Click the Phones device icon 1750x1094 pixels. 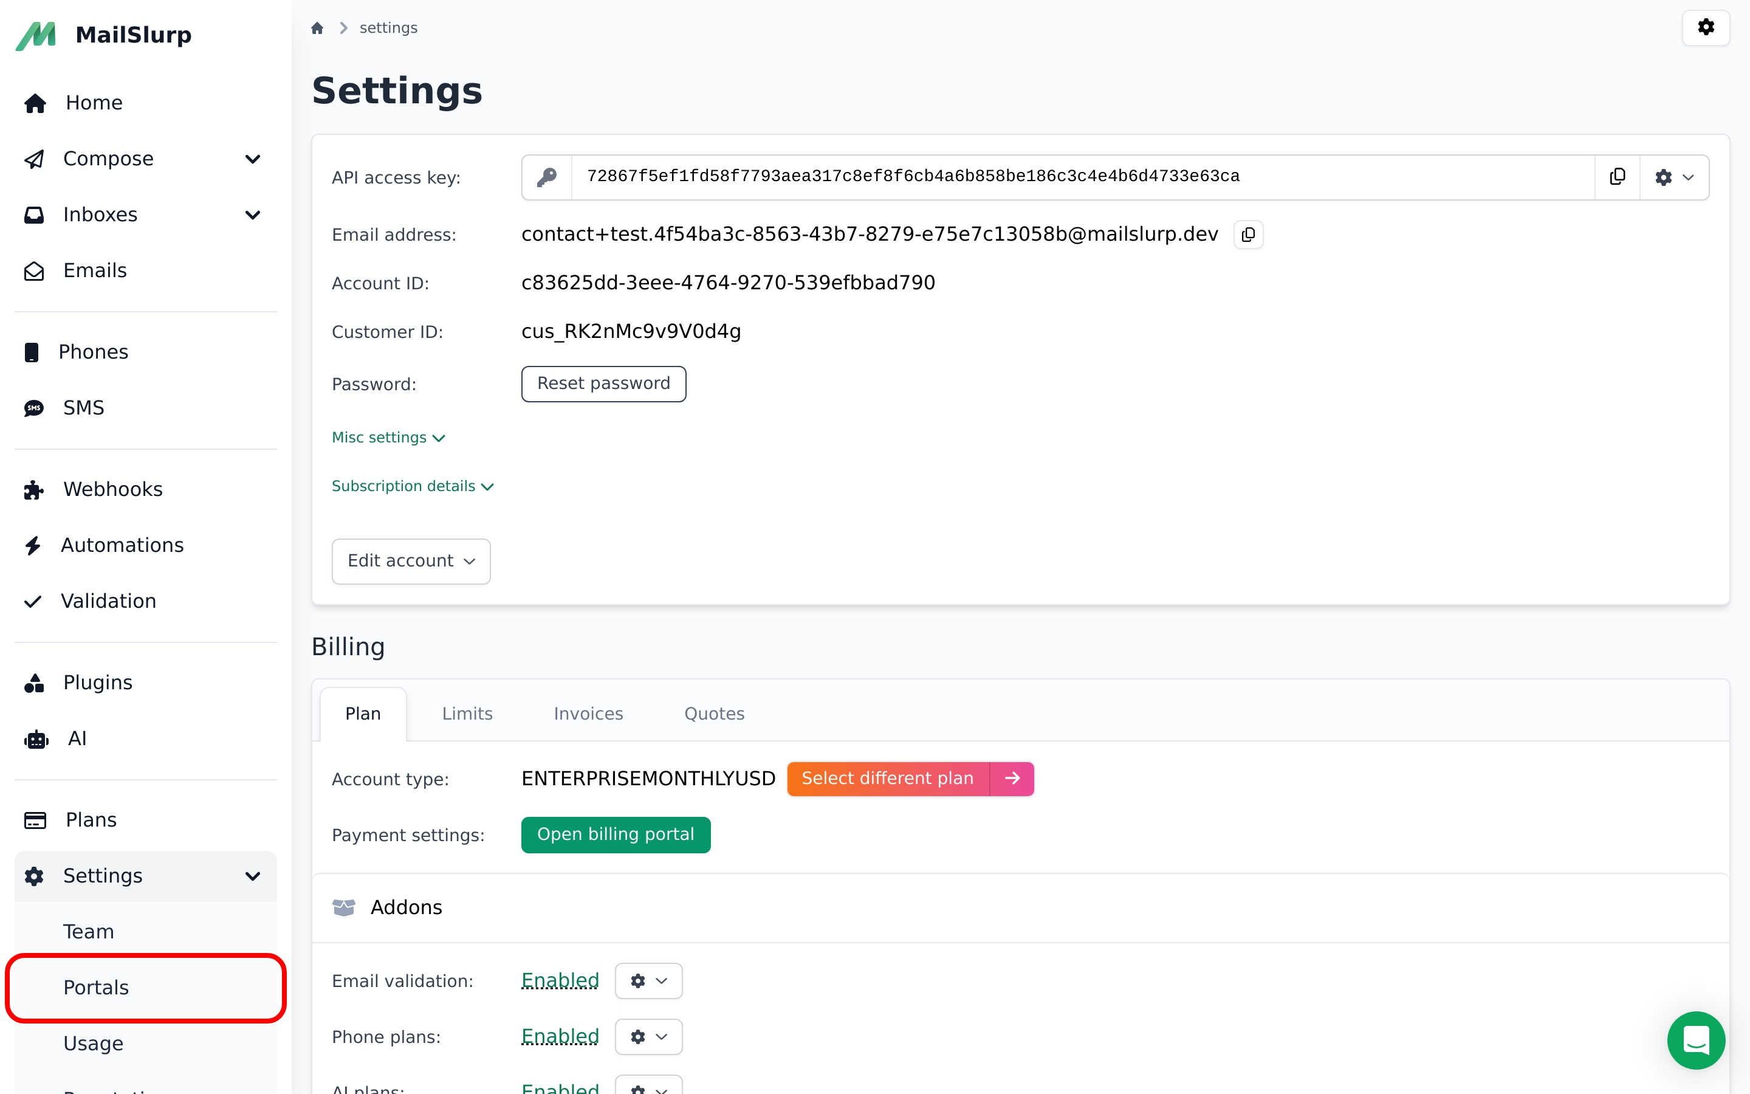click(32, 353)
